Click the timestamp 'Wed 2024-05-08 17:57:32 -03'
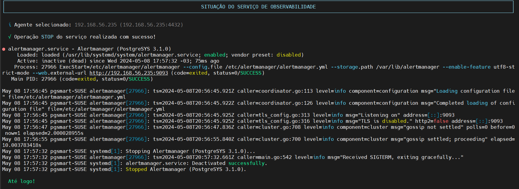The height and width of the screenshot is (189, 519). pyautogui.click(x=148, y=61)
